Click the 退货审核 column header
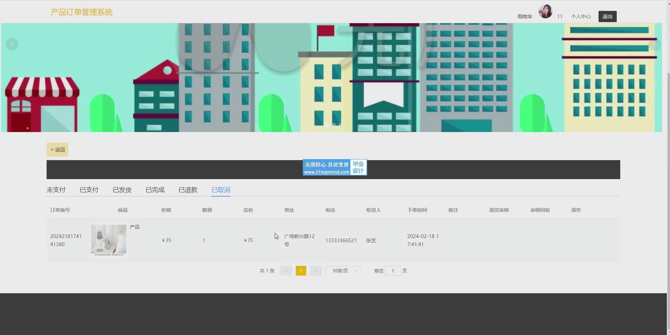Viewport: 670px width, 335px height. coord(499,210)
